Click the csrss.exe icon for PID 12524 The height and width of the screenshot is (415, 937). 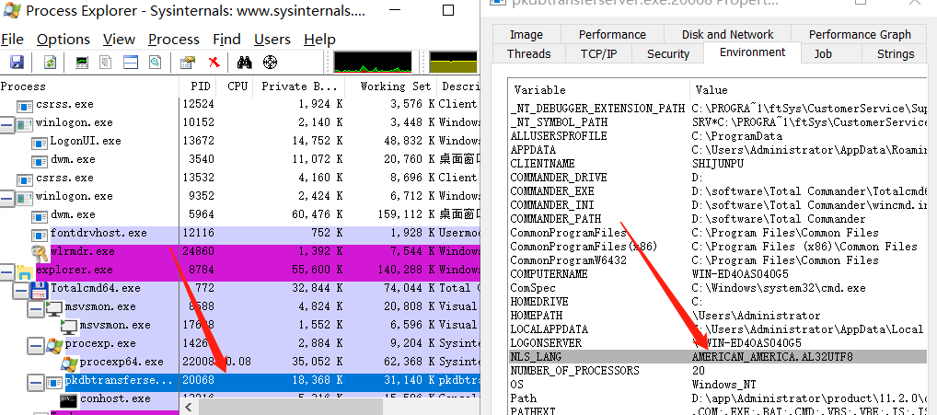(25, 105)
